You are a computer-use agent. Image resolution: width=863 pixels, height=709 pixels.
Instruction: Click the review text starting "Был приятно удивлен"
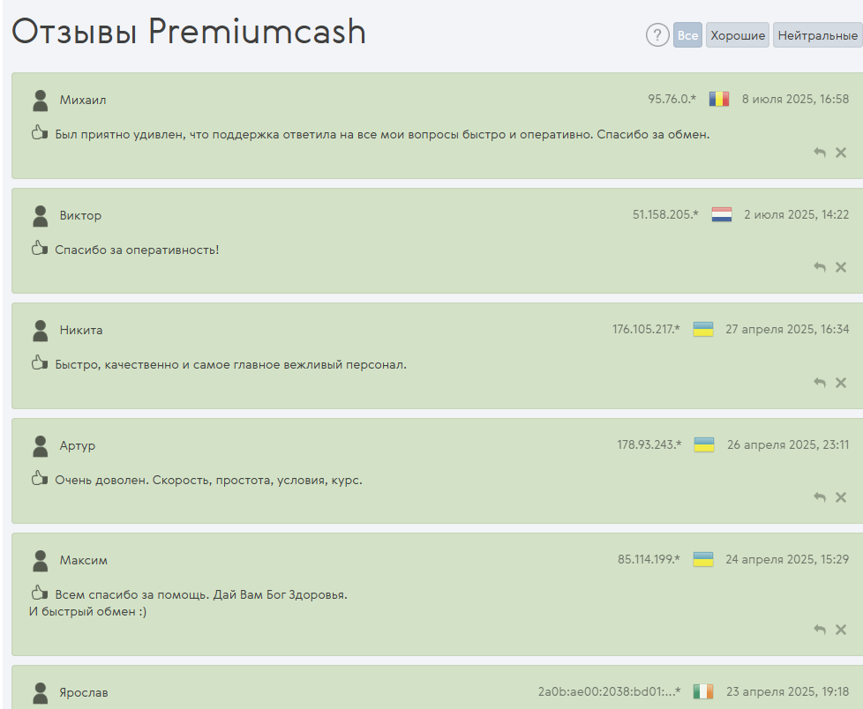[382, 134]
